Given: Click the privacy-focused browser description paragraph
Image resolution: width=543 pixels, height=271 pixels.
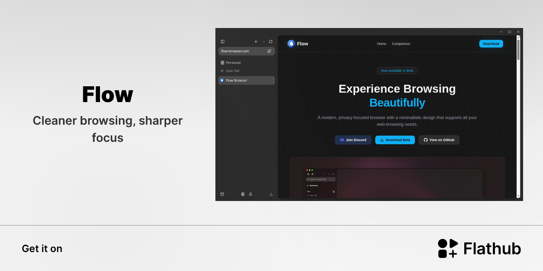Looking at the screenshot, I should pos(397,121).
